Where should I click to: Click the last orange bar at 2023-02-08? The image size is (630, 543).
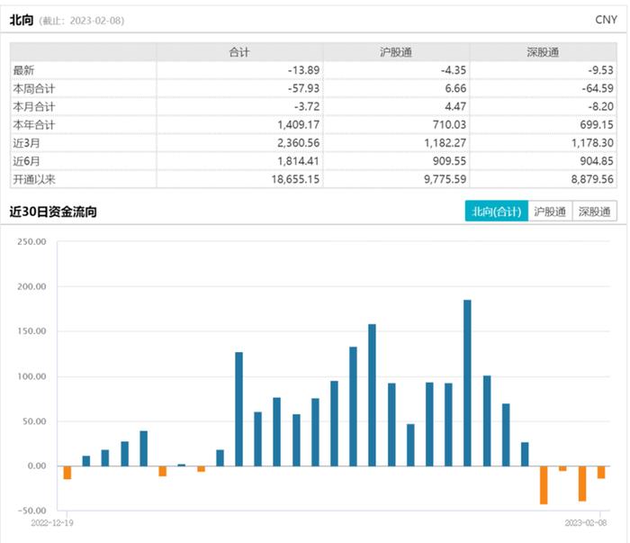[601, 472]
